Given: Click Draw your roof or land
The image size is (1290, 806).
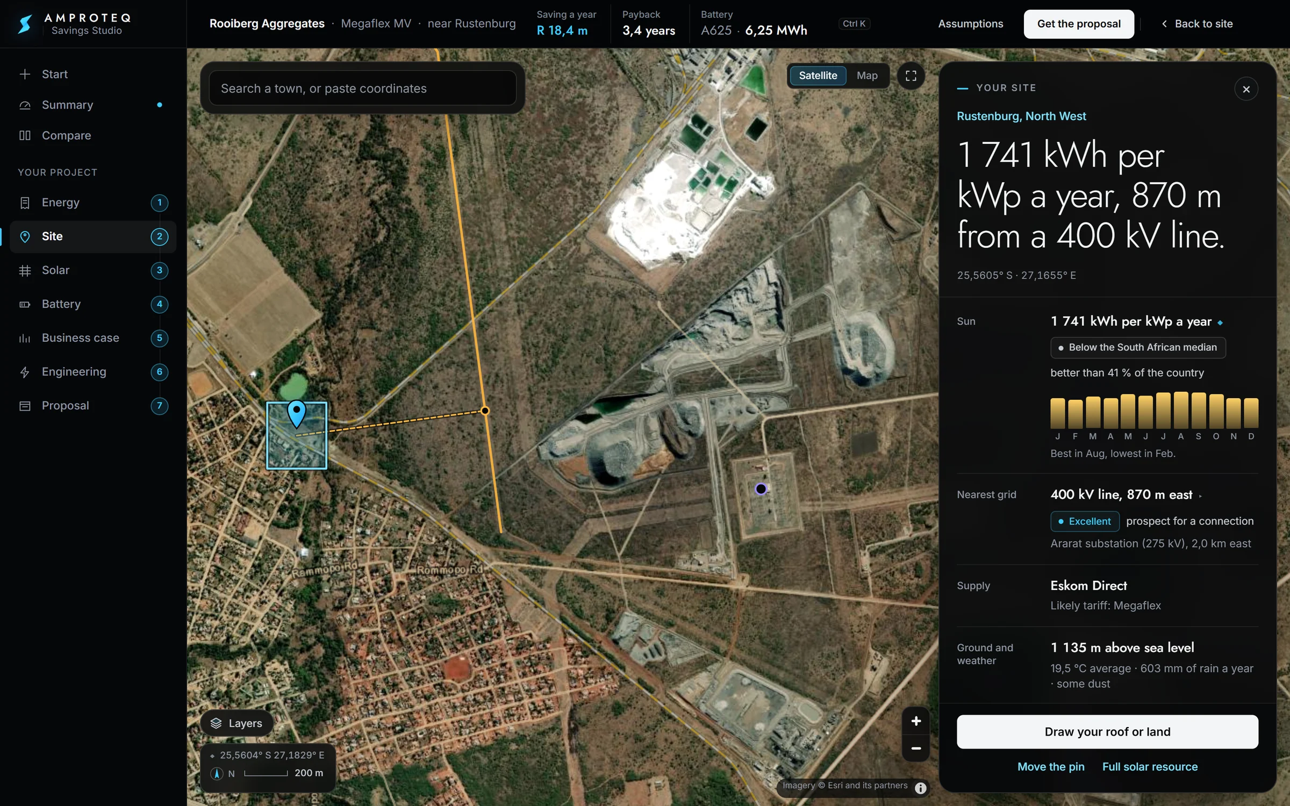Looking at the screenshot, I should (1107, 732).
